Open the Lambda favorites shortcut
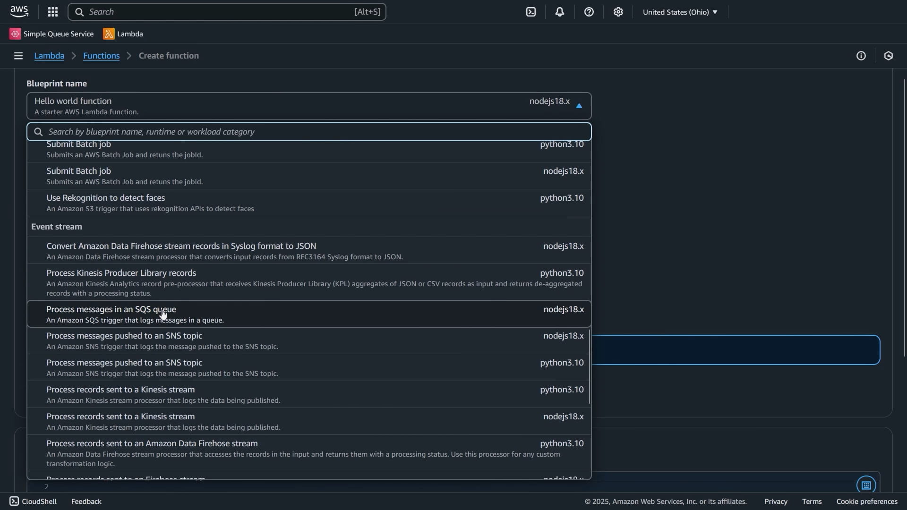 pos(123,34)
